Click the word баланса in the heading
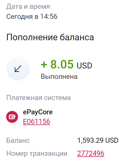The image size is (125, 167). [x=77, y=37]
